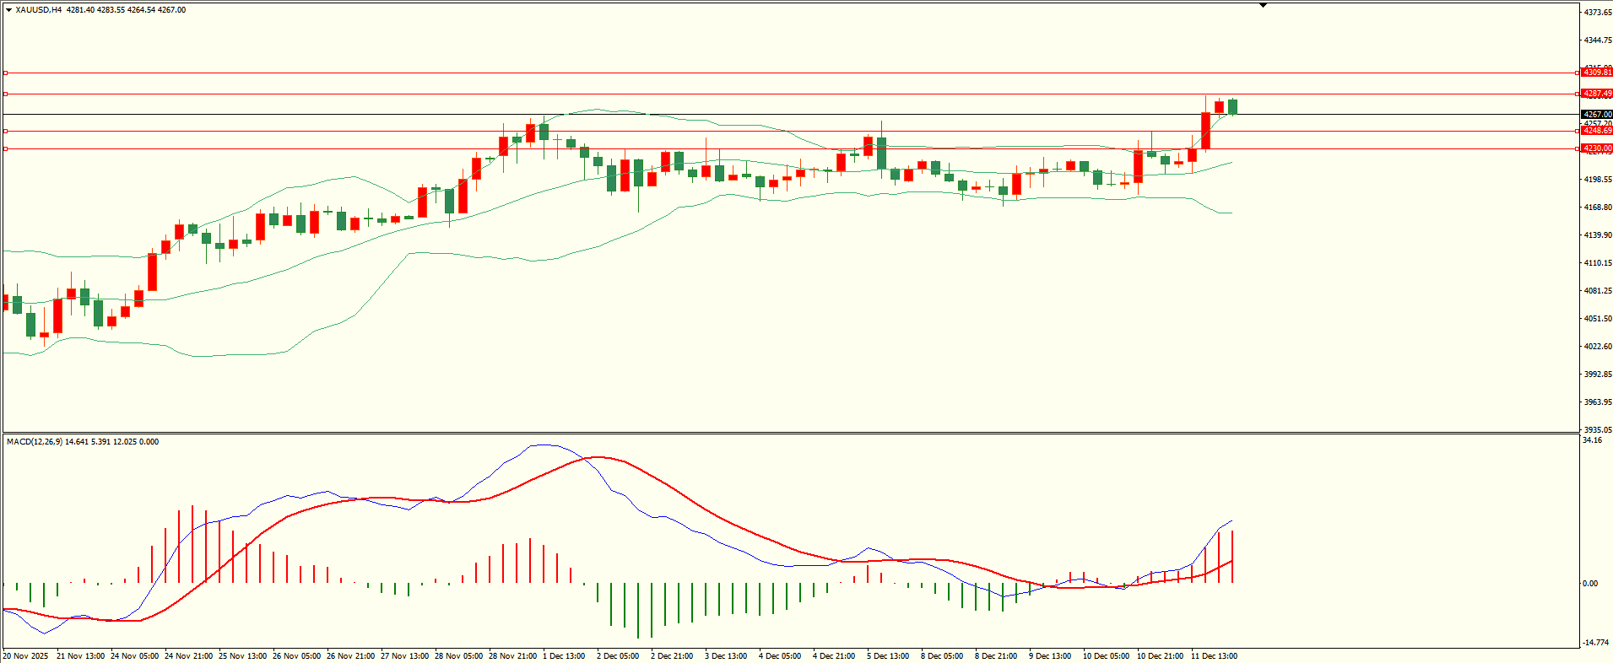The image size is (1613, 663).
Task: Click the left handle of the 4287.49 line
Action: (5, 94)
